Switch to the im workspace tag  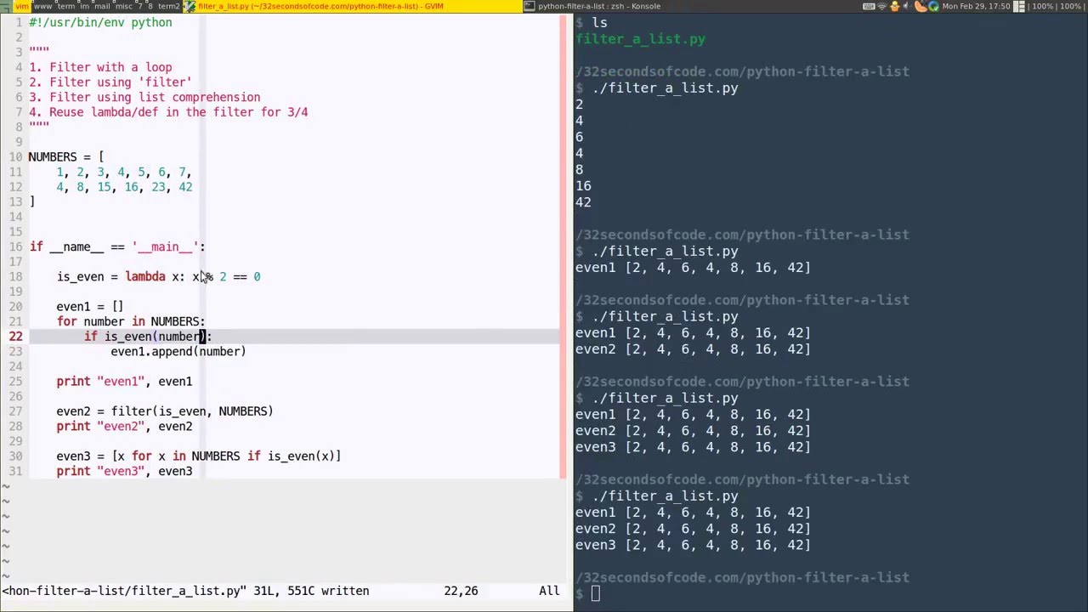click(x=85, y=6)
